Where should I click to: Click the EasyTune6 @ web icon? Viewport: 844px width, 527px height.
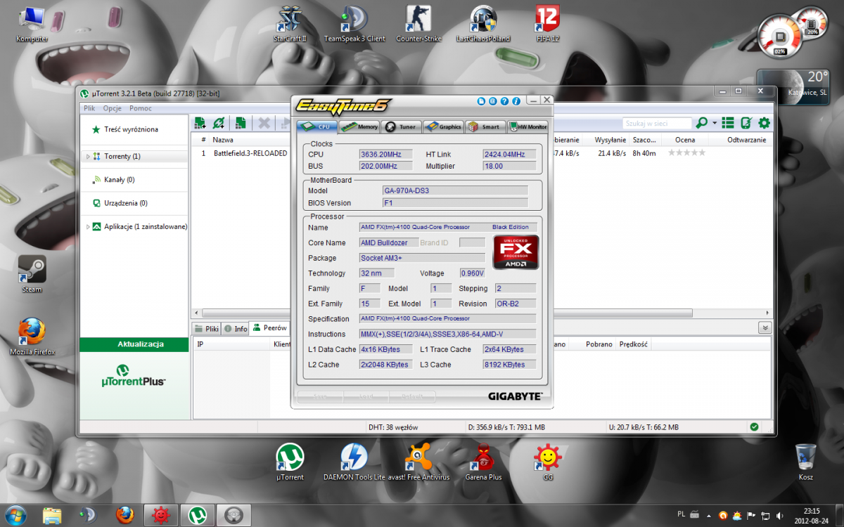(x=493, y=101)
